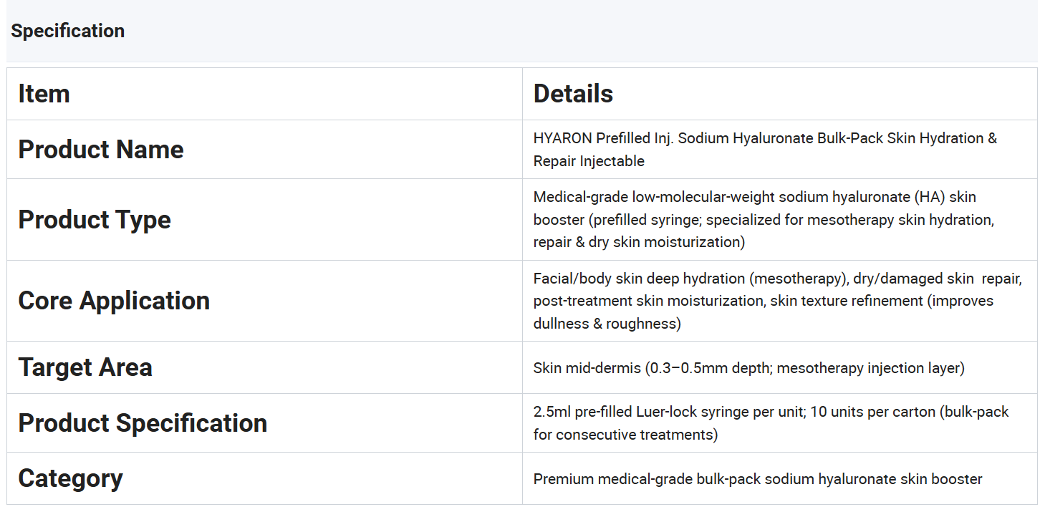Screen dimensions: 1040x507
Task: Click the Specification section heading
Action: 68,31
